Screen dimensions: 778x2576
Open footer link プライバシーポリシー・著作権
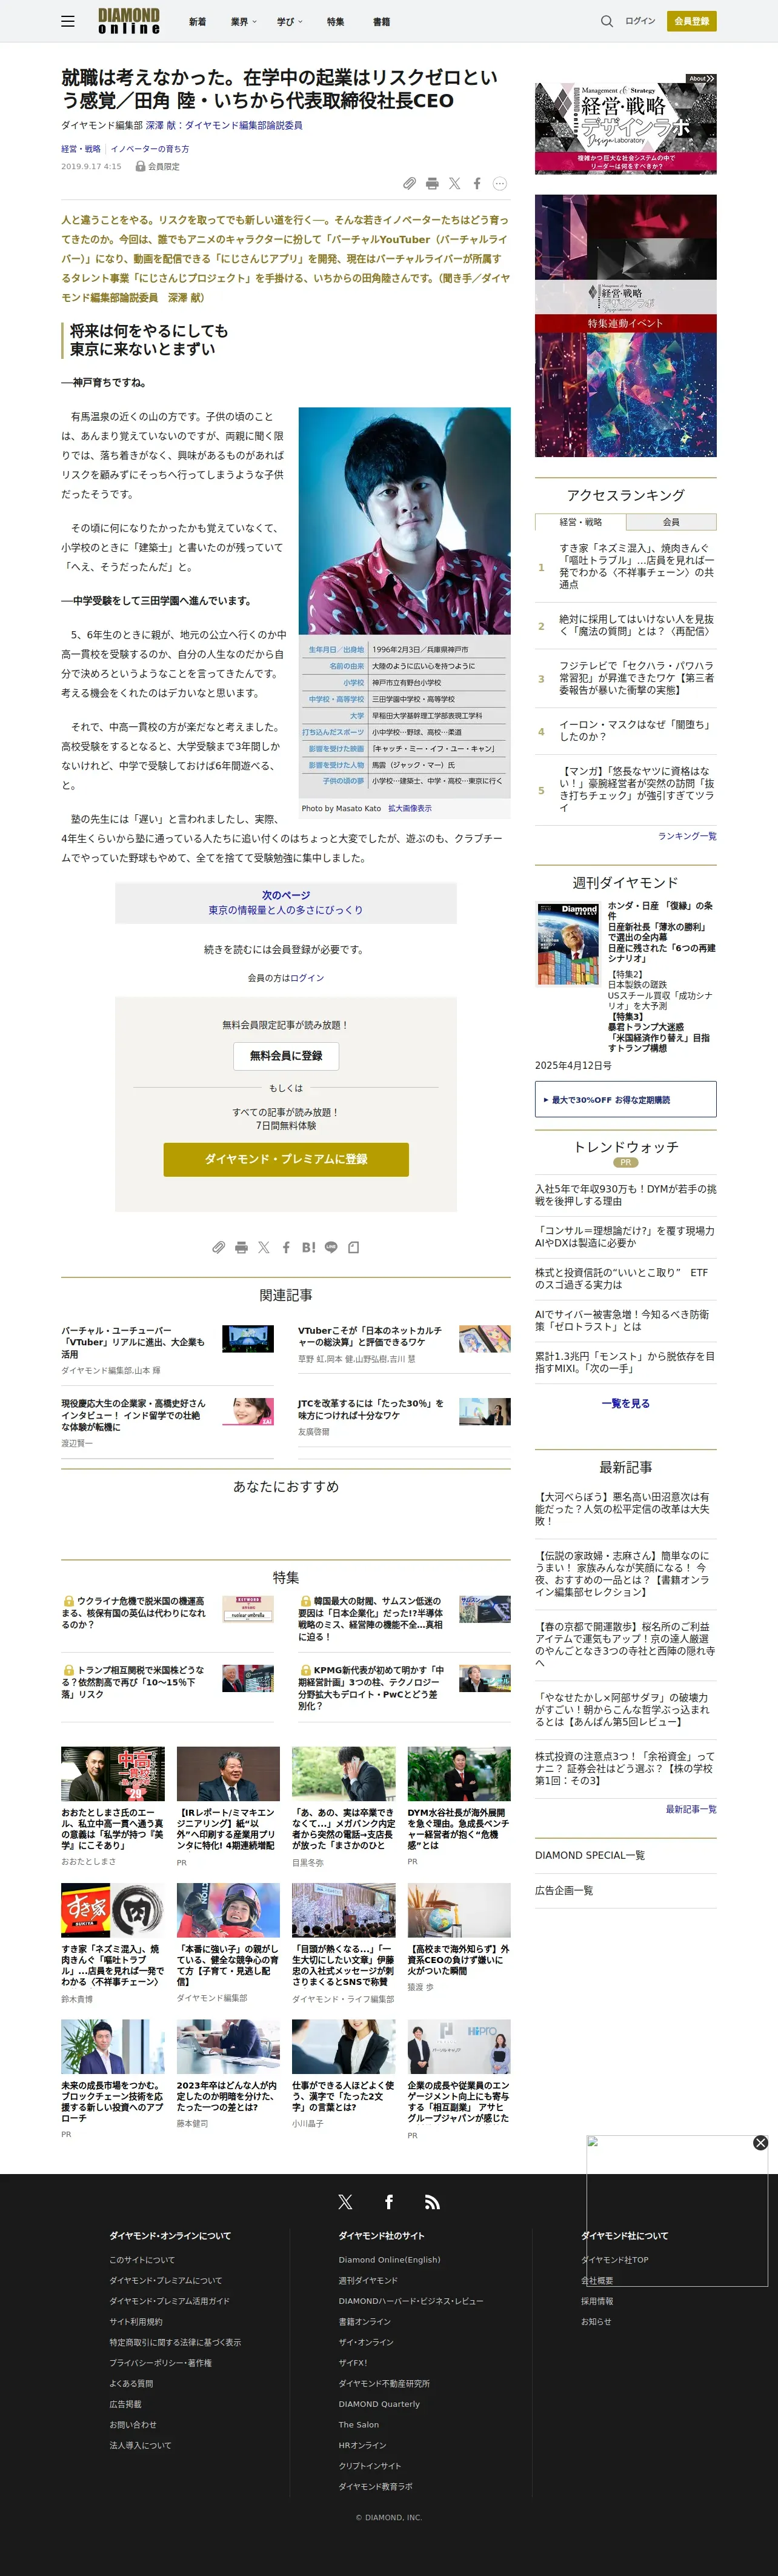[160, 2362]
